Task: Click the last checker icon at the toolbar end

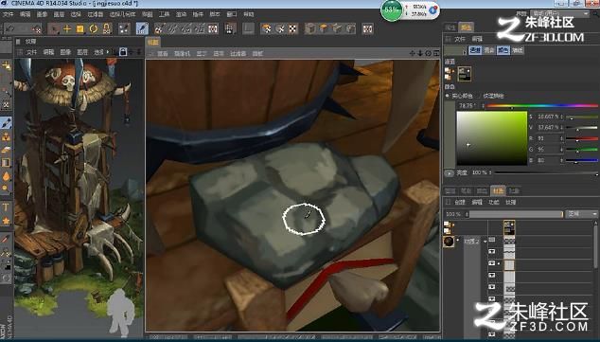Action: coord(368,28)
